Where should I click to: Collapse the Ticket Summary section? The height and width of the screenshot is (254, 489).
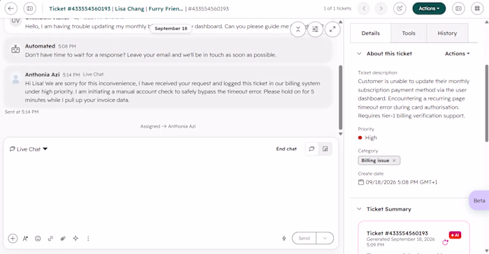359,209
